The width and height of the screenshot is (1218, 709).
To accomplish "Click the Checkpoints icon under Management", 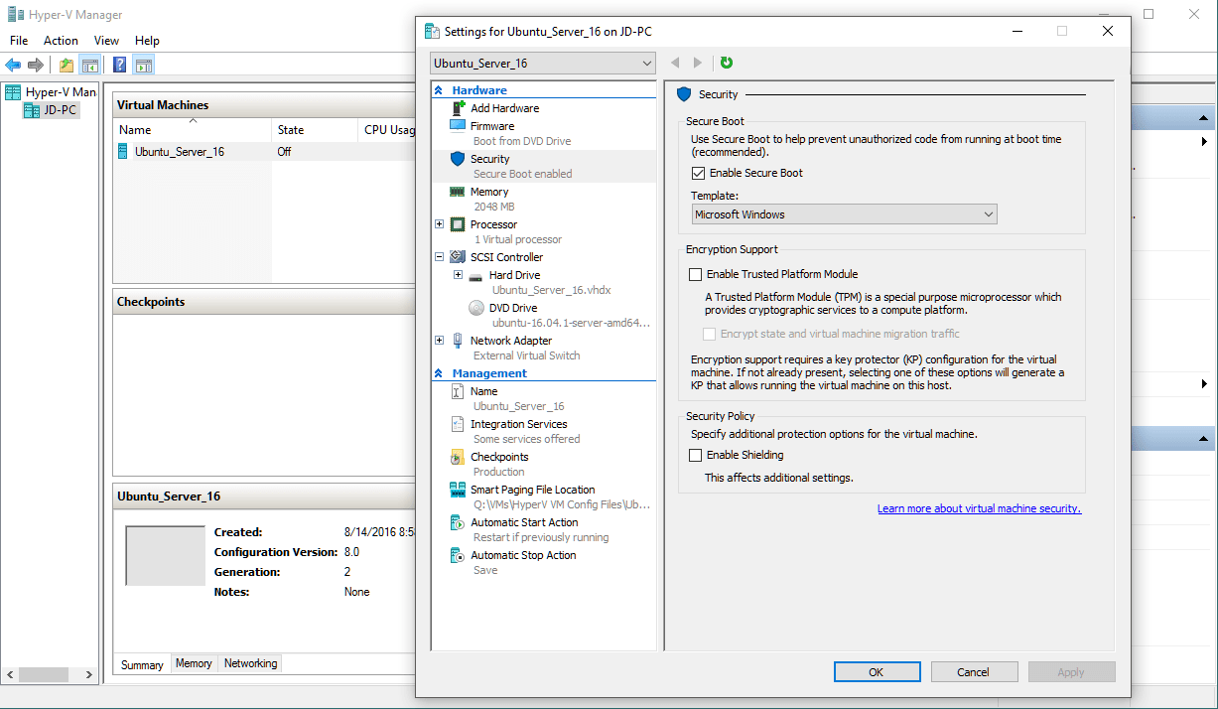I will (458, 457).
